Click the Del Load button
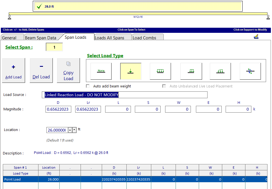The image size is (272, 189). 41,70
